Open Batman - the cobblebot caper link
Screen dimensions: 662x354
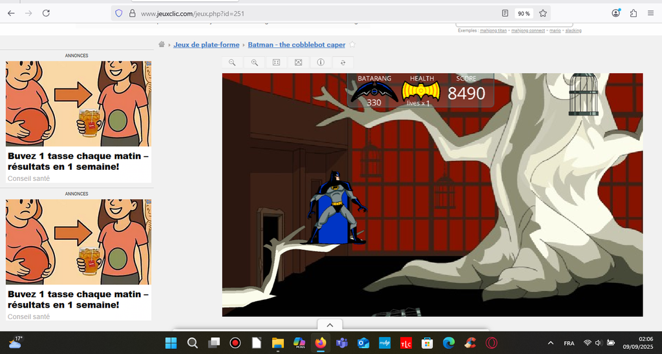296,45
